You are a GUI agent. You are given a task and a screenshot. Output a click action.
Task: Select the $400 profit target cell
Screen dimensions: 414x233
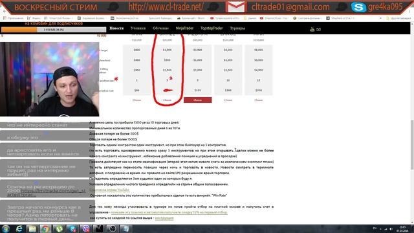coord(136,50)
